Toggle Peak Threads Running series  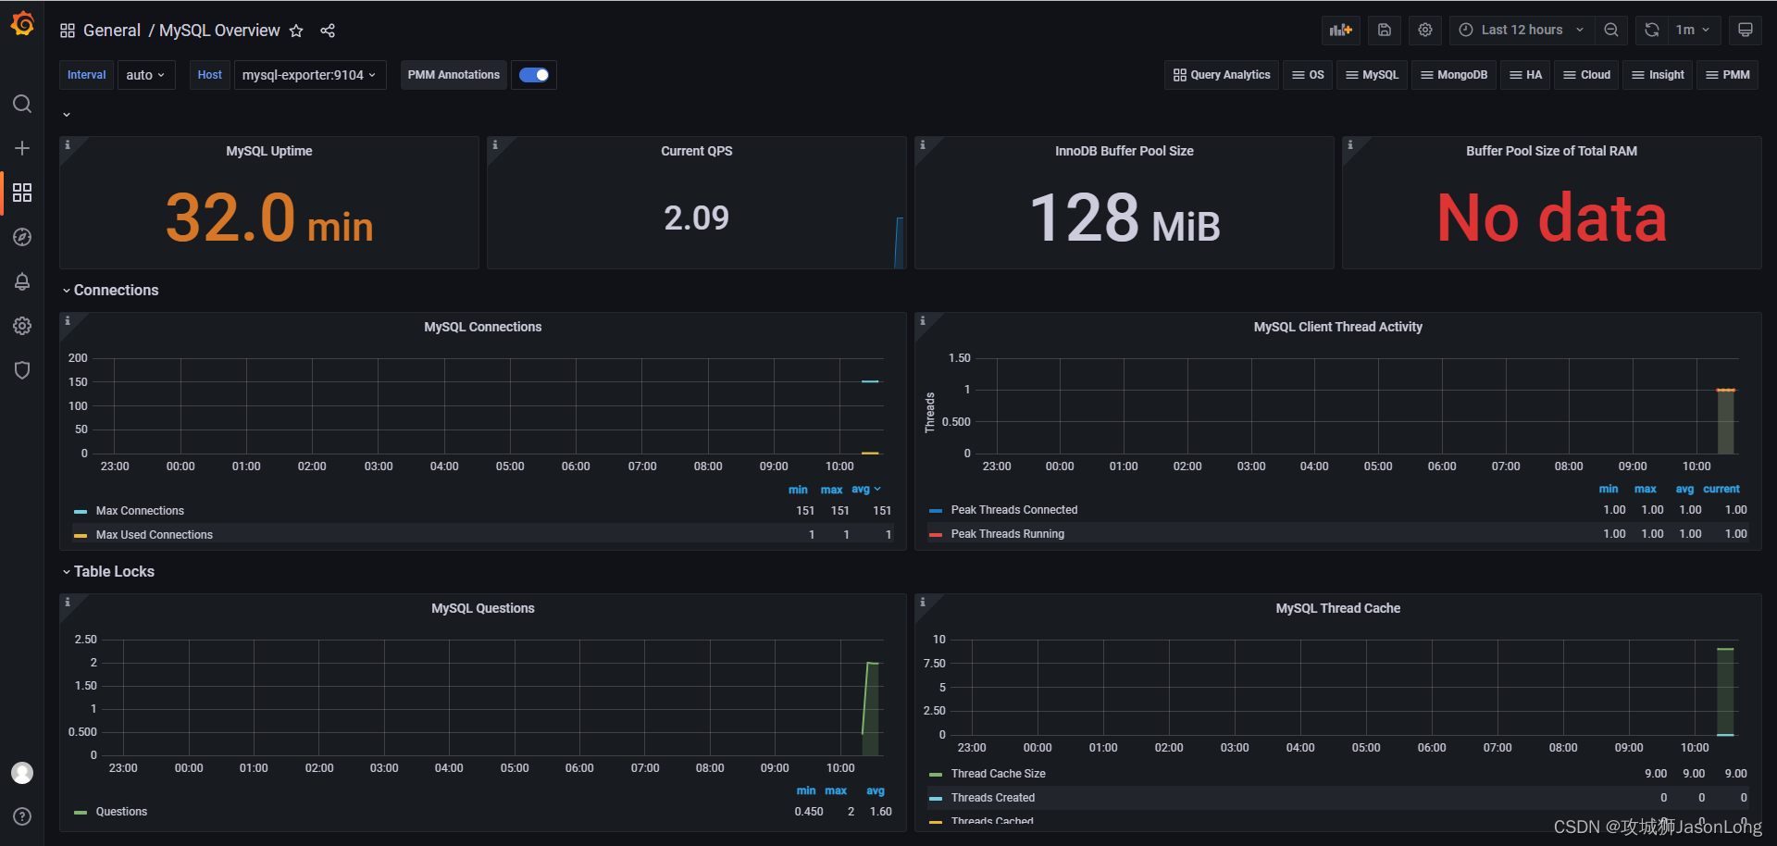pyautogui.click(x=1007, y=534)
